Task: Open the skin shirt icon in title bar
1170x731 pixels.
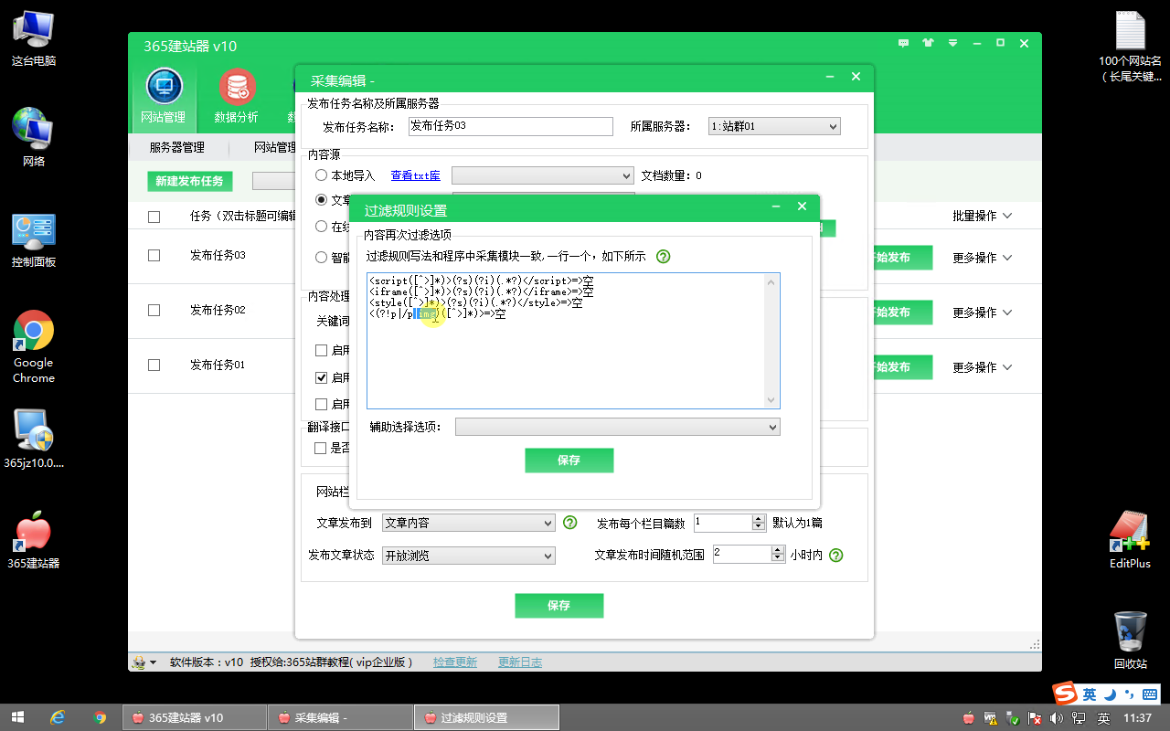Action: click(929, 43)
